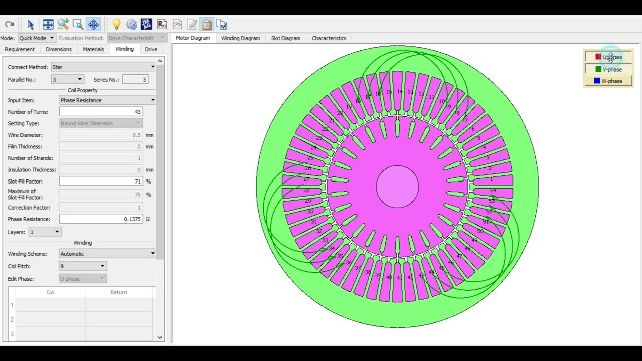Click the Number of Turns input field
Image resolution: width=642 pixels, height=361 pixels.
point(101,112)
